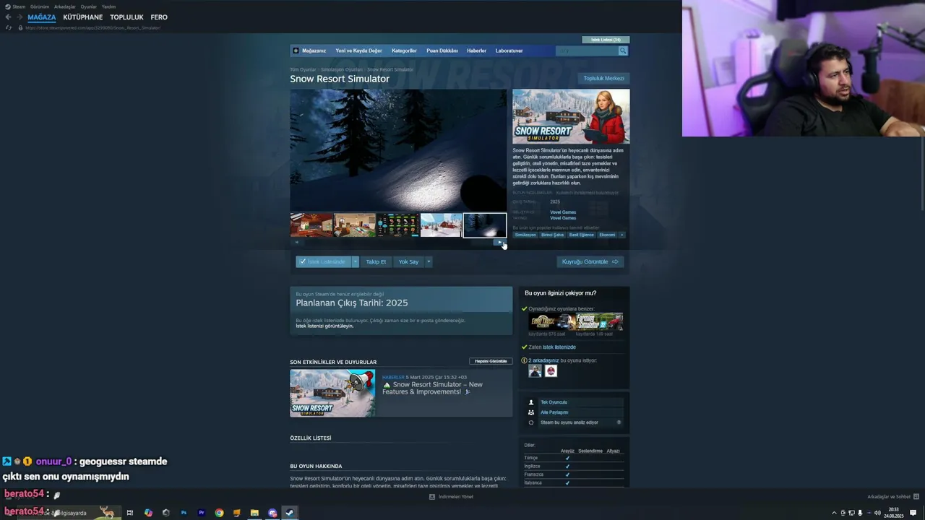Open Steam from the Windows taskbar
925x520 pixels.
click(x=290, y=513)
